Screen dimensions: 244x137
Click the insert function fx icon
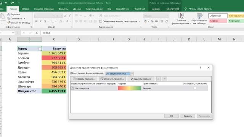click(37, 33)
